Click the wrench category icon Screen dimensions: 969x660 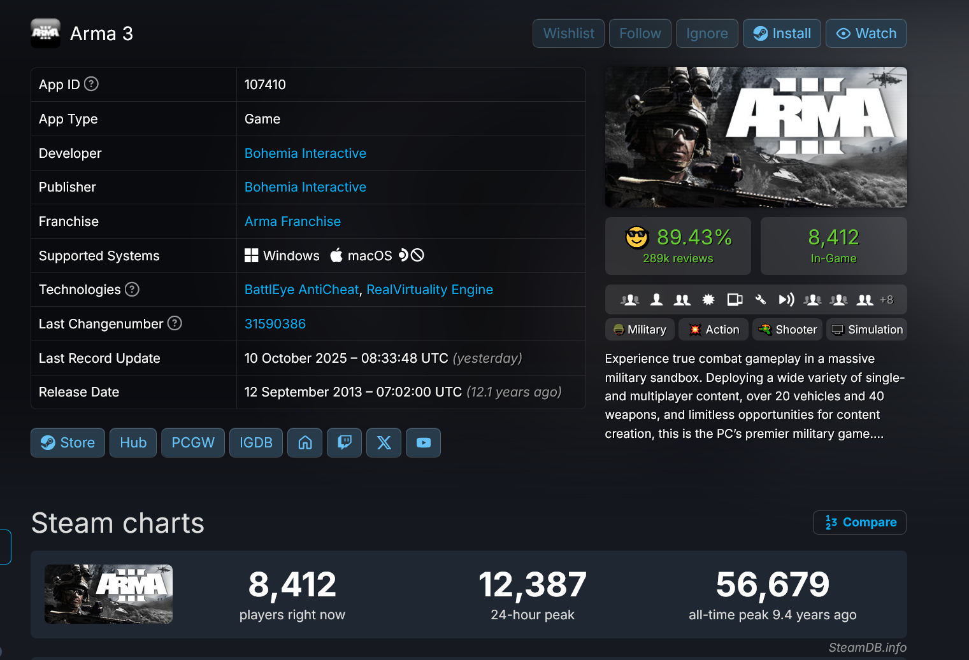761,300
